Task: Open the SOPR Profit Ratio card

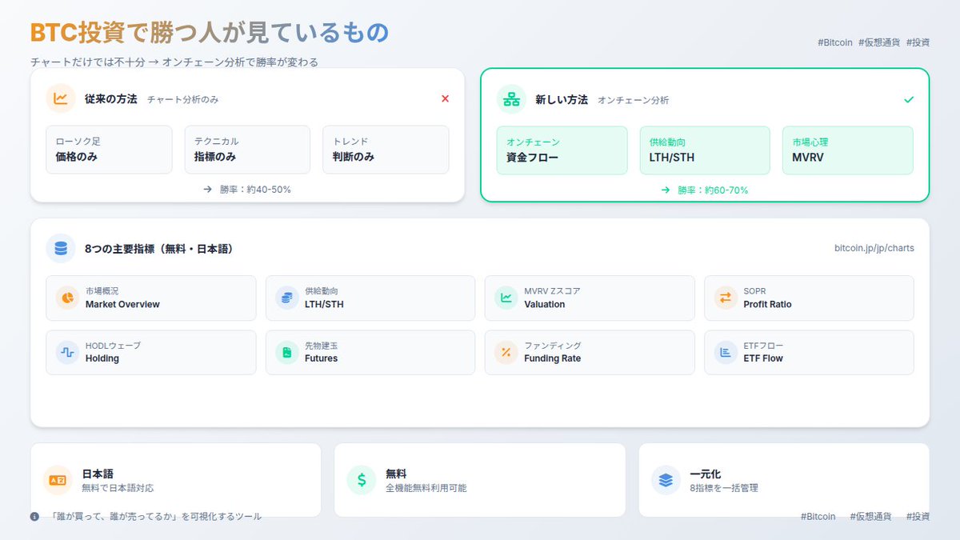Action: [809, 298]
